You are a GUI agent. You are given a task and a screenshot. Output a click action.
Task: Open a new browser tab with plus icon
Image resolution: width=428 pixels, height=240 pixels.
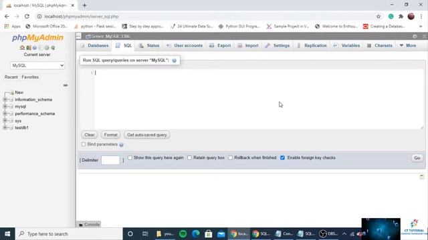(x=85, y=5)
